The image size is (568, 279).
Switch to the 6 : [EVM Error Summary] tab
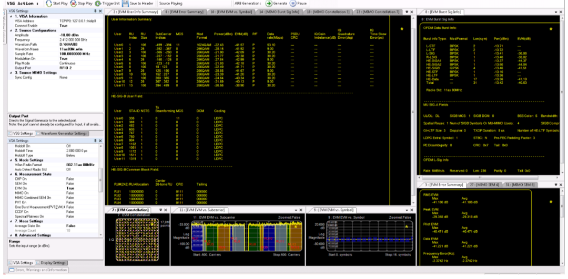(184, 12)
